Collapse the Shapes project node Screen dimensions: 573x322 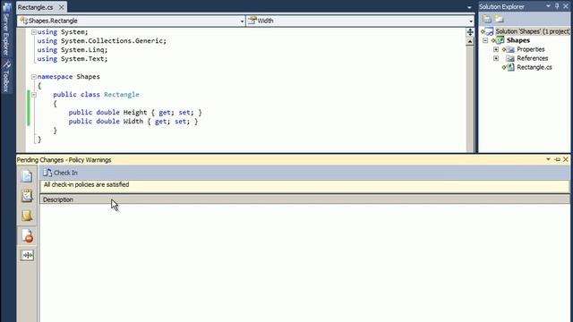(x=485, y=40)
